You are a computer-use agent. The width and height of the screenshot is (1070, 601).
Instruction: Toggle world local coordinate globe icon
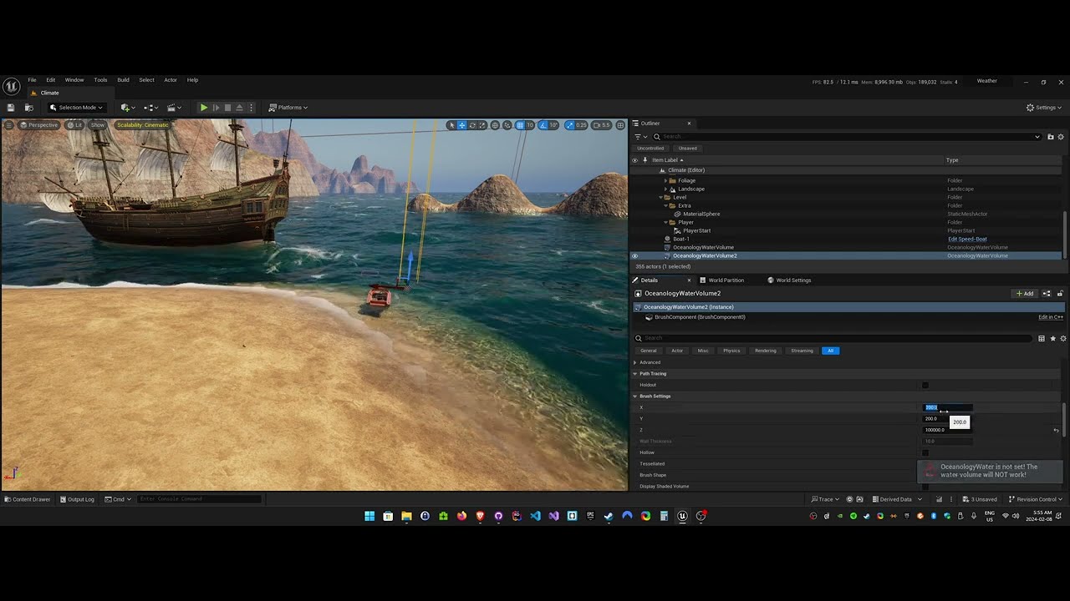pos(495,125)
